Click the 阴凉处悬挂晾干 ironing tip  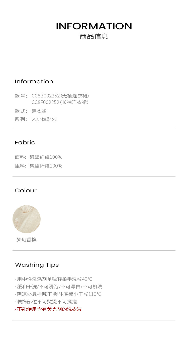[58, 294]
